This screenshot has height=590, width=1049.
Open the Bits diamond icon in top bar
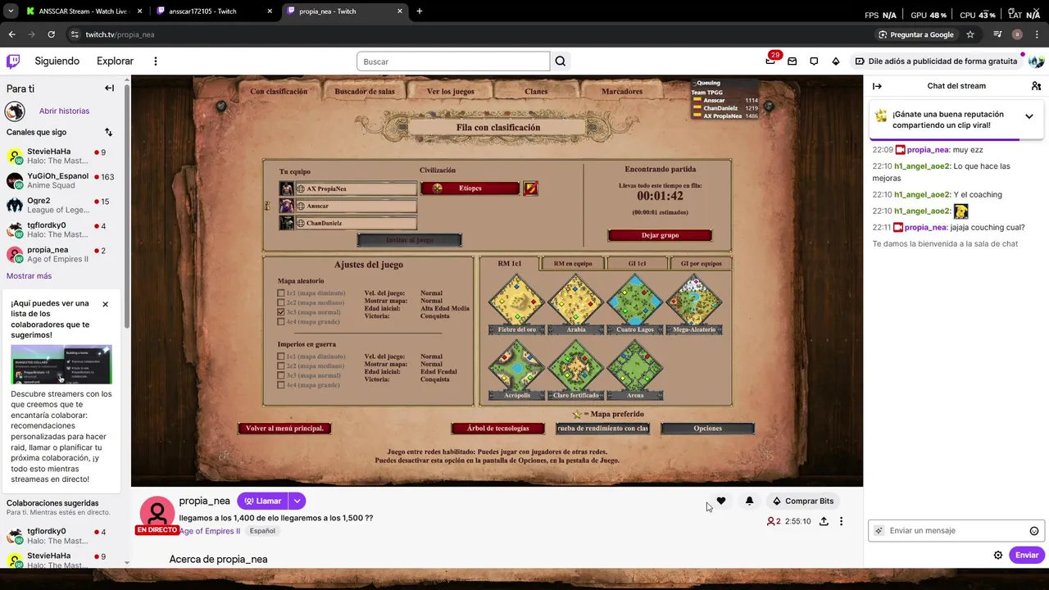point(836,61)
